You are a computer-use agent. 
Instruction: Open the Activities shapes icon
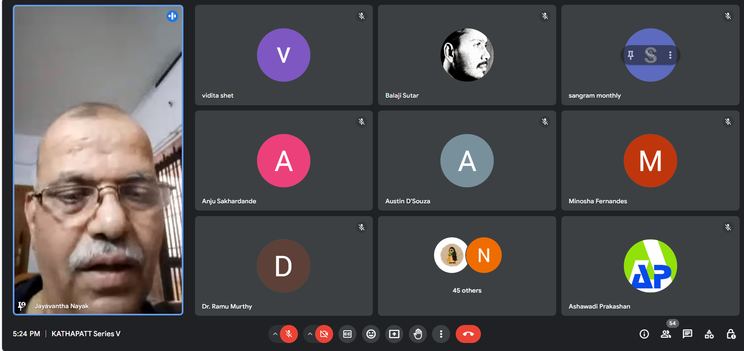709,334
